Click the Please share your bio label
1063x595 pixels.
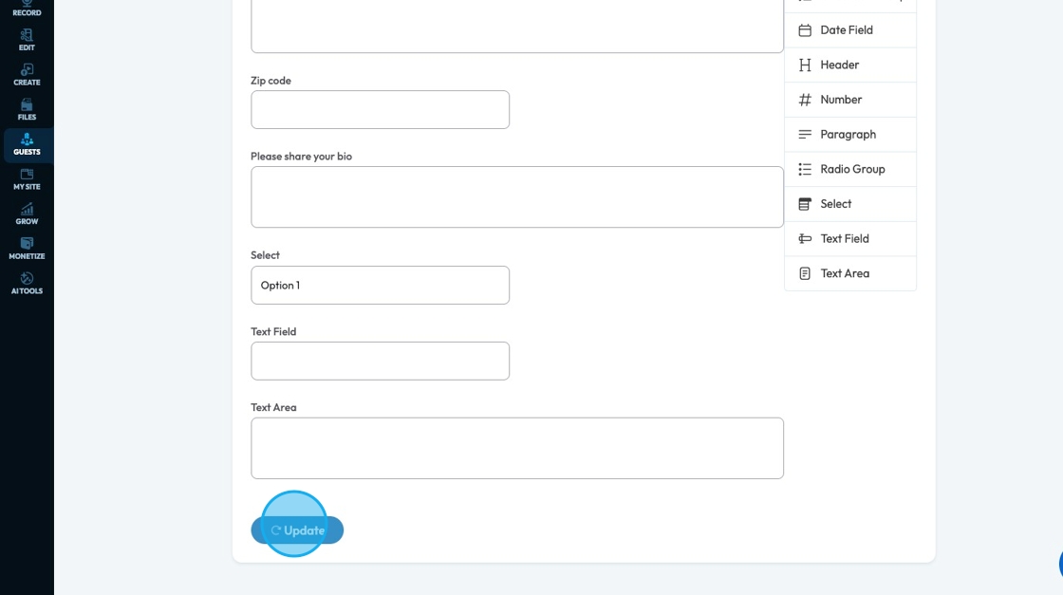point(301,157)
